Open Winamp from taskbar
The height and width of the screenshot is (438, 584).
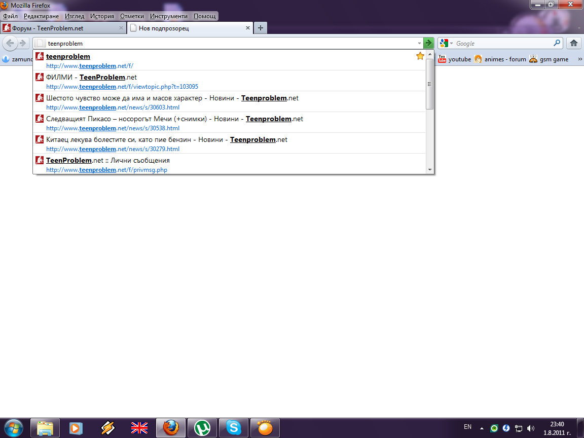pos(108,428)
